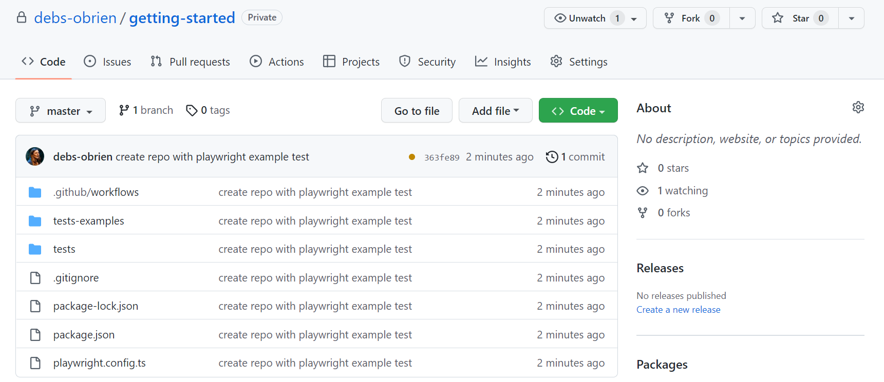Click the tag icon next to 0 tags
The width and height of the screenshot is (884, 382).
coord(192,110)
